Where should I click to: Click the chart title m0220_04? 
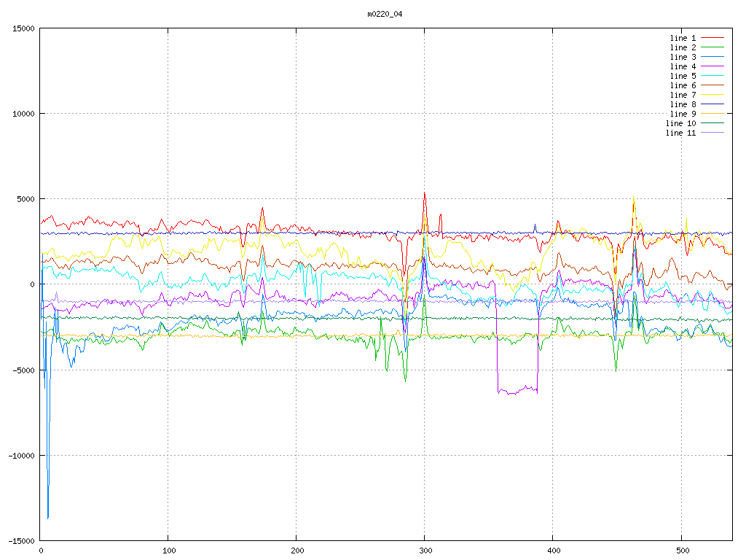tap(385, 14)
